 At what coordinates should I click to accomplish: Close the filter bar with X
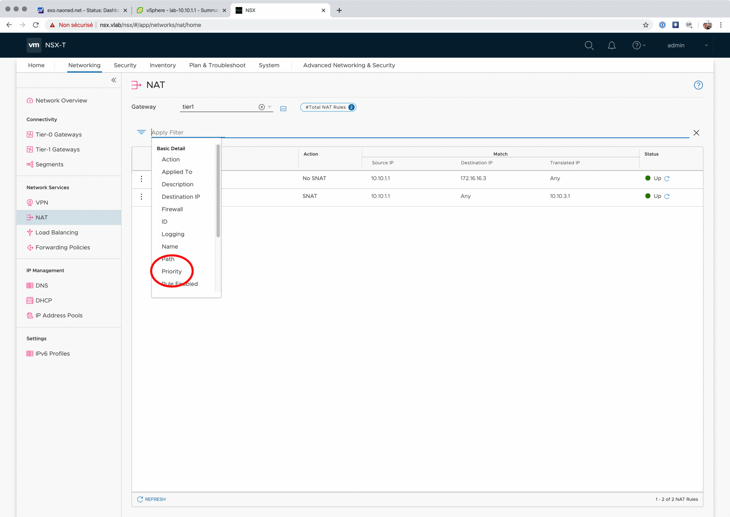click(x=696, y=133)
